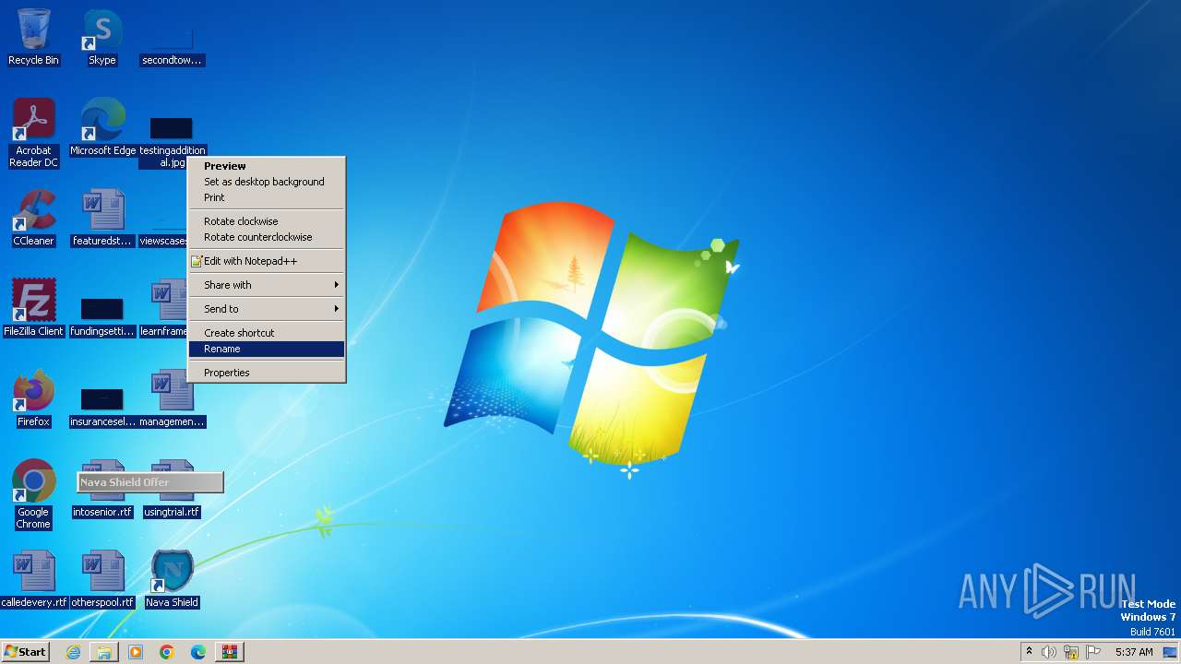
Task: Select the Nava Shield desktop shortcut
Action: click(172, 579)
